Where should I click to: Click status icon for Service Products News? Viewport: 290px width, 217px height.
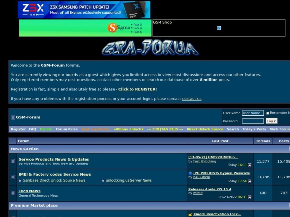pyautogui.click(x=13, y=161)
